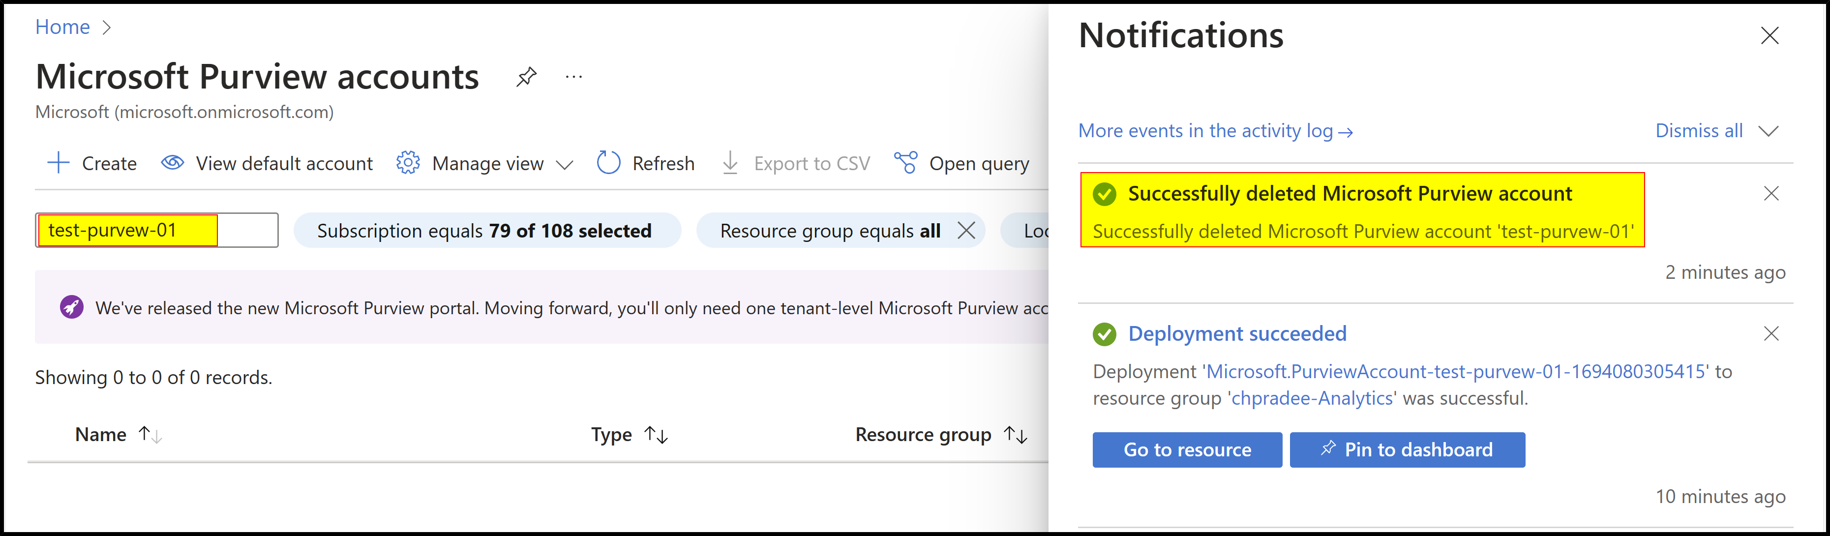
Task: Open the more options ellipsis beside the title
Action: [574, 77]
